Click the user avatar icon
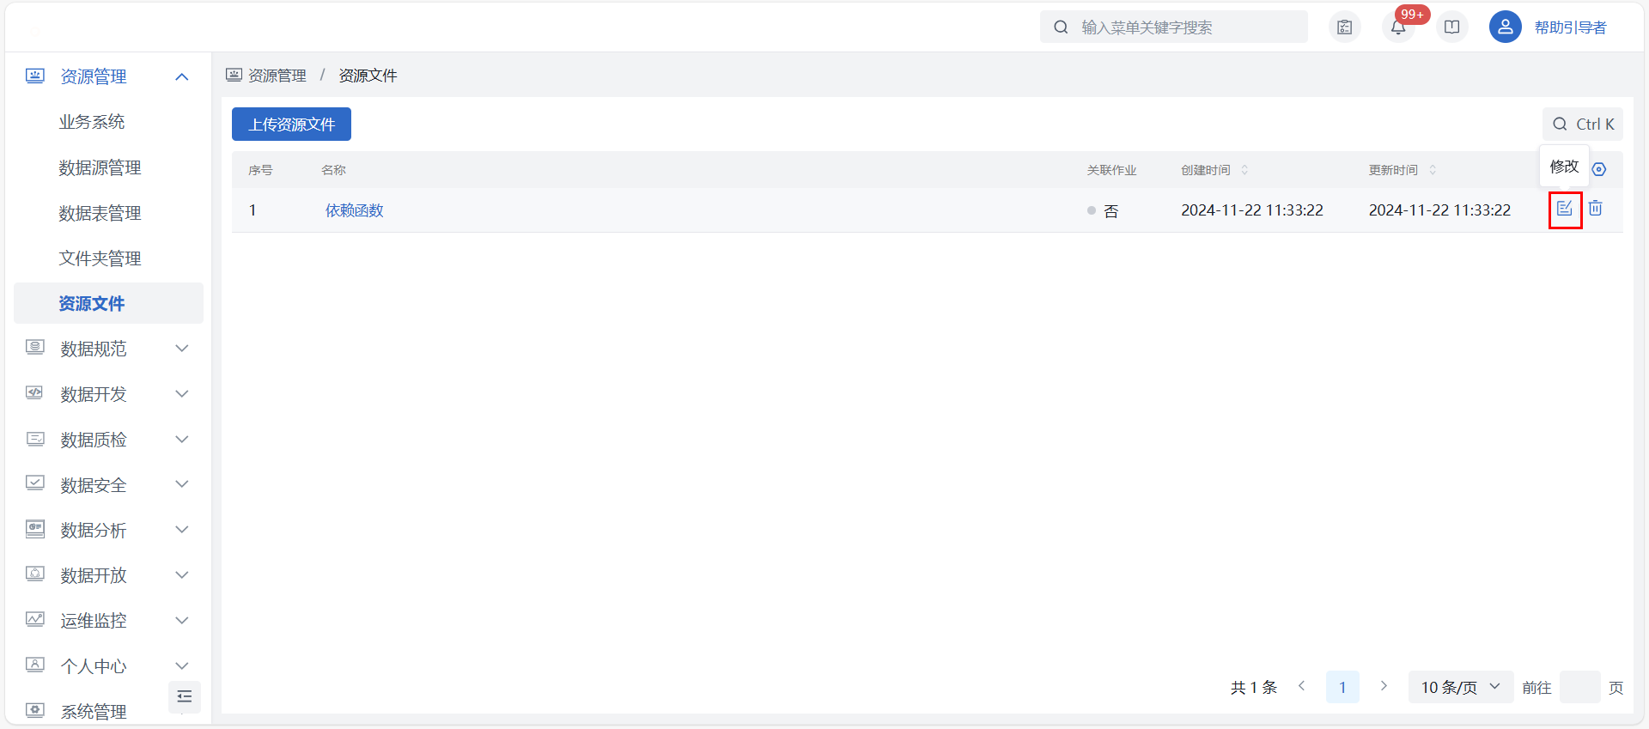This screenshot has width=1649, height=729. pyautogui.click(x=1506, y=27)
